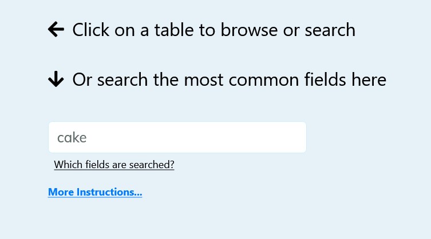
Task: Open 'Which fields are searched?' link
Action: point(114,165)
